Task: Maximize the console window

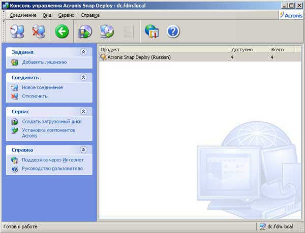Action: tap(291, 6)
